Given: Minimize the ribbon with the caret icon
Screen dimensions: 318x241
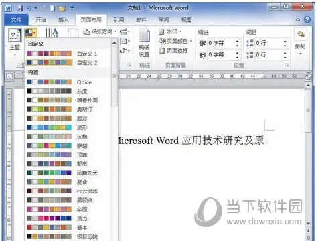Looking at the screenshot, I should (298, 20).
